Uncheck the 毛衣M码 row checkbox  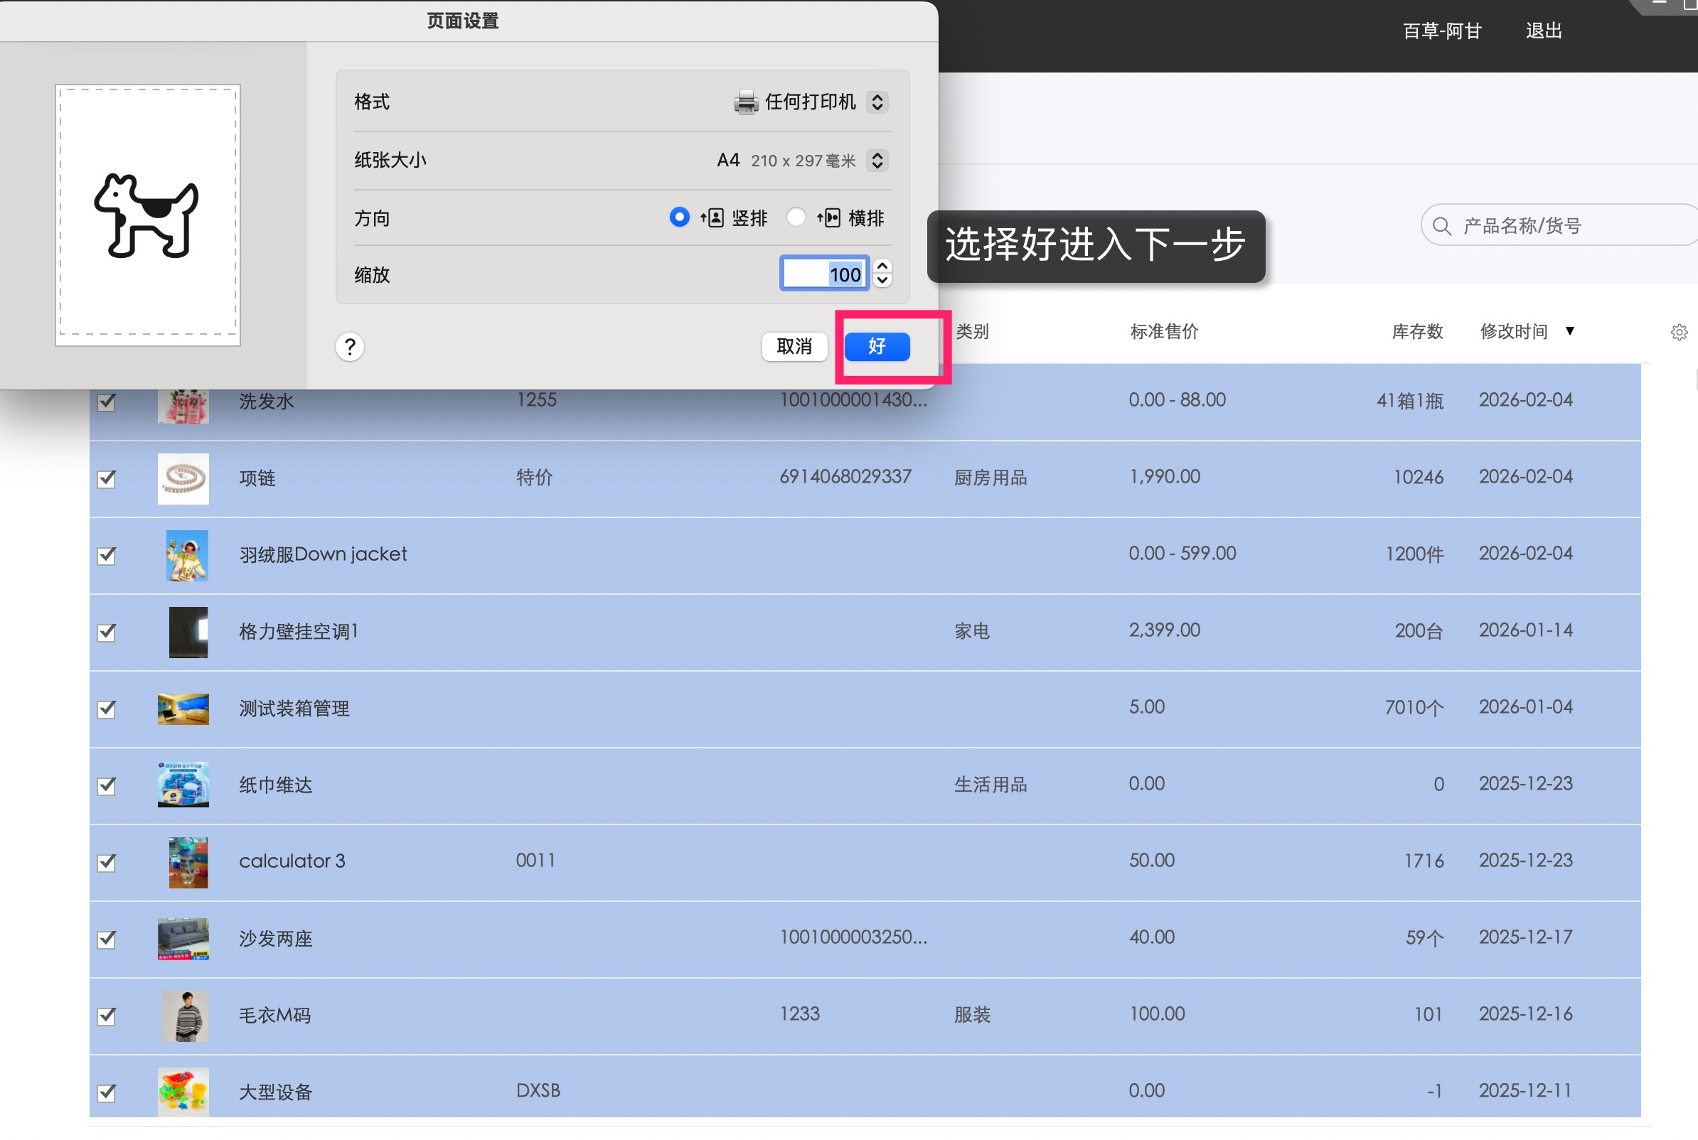click(106, 1016)
